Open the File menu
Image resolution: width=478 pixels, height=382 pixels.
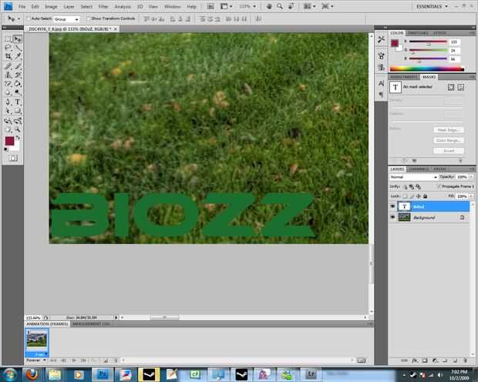(x=22, y=6)
